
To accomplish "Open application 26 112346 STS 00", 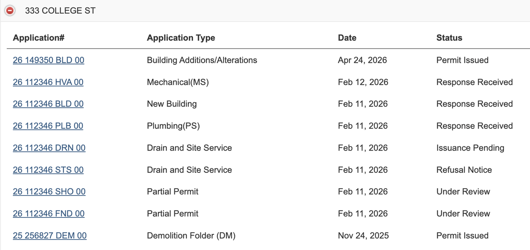I will 48,170.
